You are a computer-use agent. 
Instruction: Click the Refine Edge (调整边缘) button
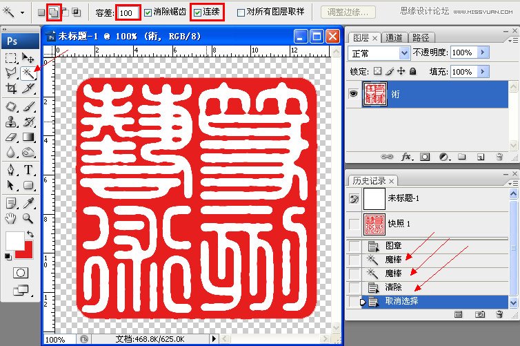coord(348,12)
